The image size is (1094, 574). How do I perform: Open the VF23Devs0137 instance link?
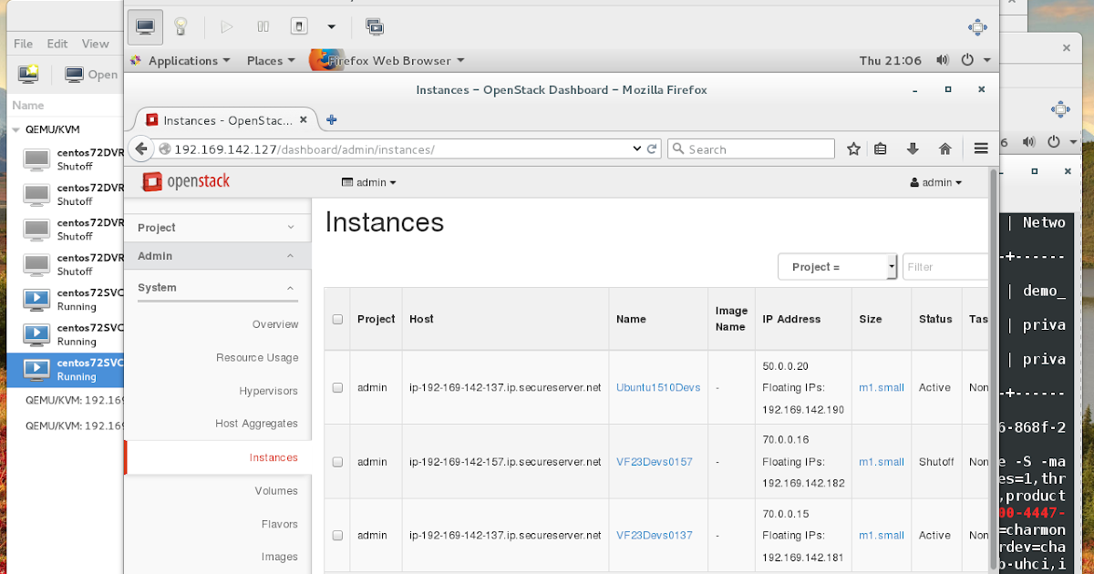[654, 536]
